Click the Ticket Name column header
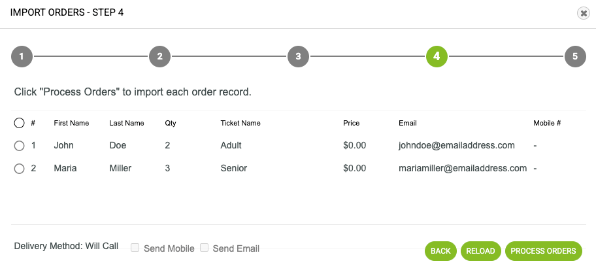Screen dimensions: 596x272 click(240, 123)
